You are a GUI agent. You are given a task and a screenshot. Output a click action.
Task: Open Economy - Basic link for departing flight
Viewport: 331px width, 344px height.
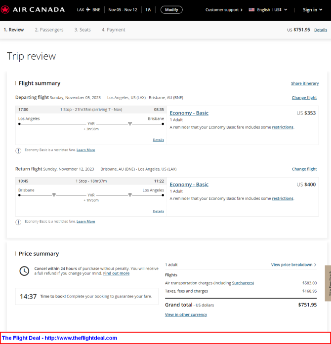pyautogui.click(x=189, y=113)
